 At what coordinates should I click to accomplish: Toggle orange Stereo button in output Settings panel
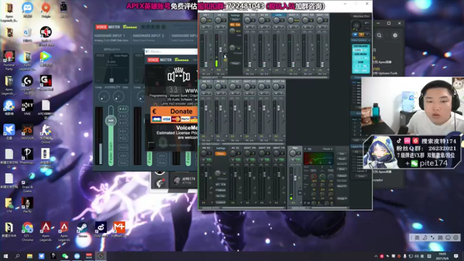click(x=220, y=154)
